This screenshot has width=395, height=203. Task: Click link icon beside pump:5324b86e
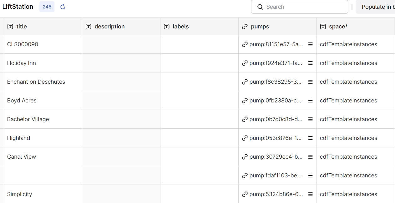(245, 194)
